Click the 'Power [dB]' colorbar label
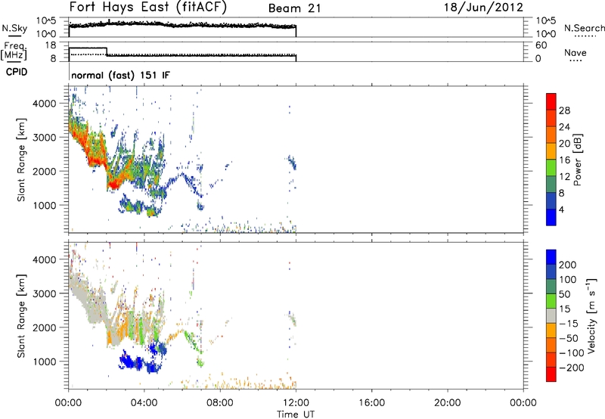This screenshot has height=419, width=605. coord(577,160)
